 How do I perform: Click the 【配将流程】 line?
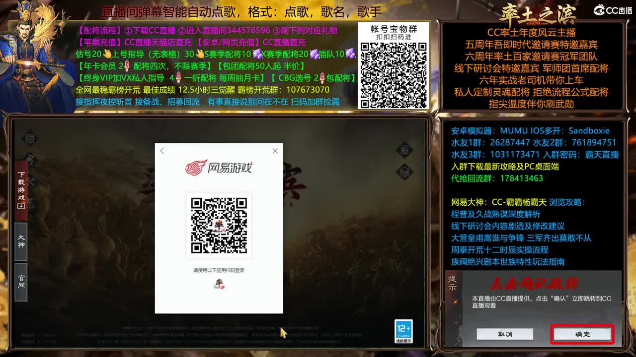click(206, 30)
